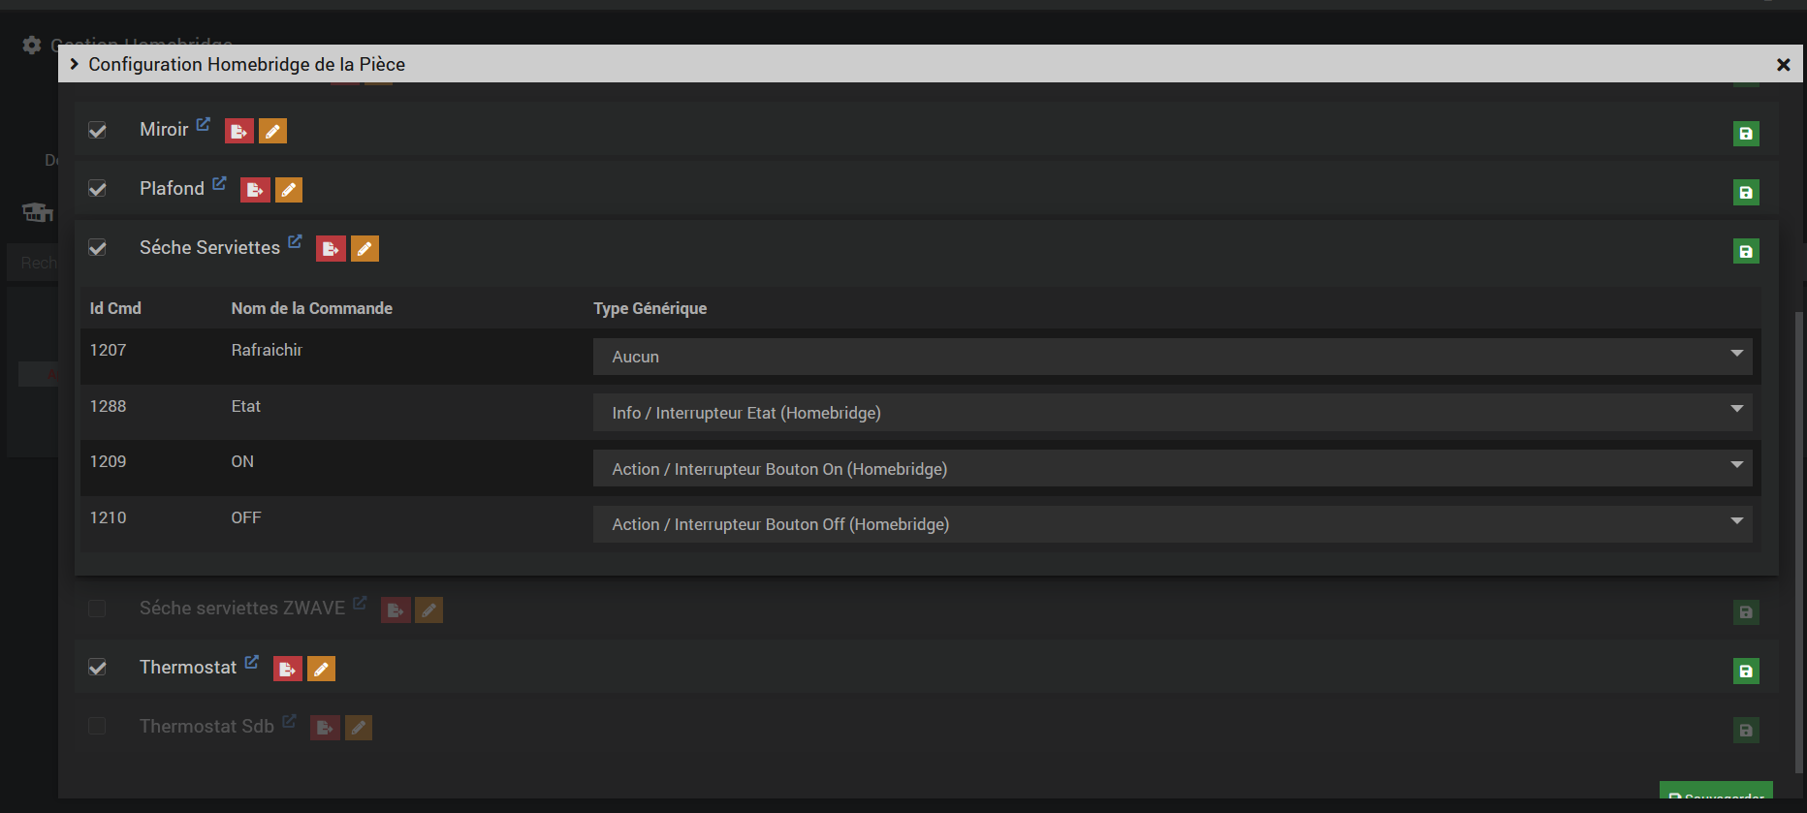The image size is (1807, 813).
Task: Toggle the Plafond checkbox
Action: point(98,189)
